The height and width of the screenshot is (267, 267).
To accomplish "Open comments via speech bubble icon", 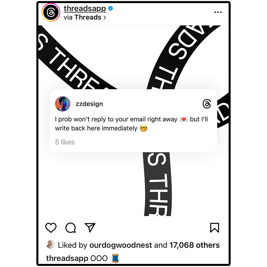I will click(x=70, y=228).
